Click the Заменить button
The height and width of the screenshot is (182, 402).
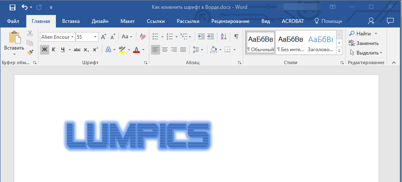point(364,43)
